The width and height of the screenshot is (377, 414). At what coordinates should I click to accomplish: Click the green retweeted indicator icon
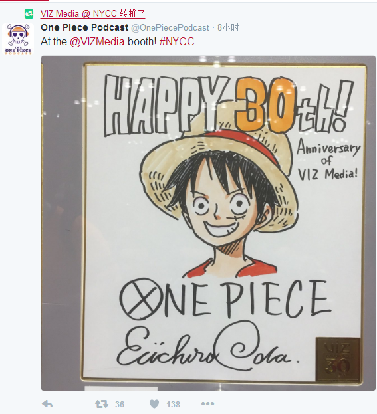(x=29, y=13)
